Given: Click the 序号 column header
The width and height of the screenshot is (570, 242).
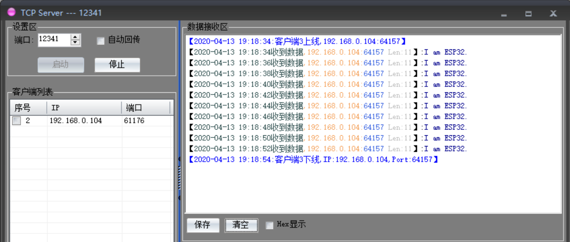Looking at the screenshot, I should coord(29,108).
